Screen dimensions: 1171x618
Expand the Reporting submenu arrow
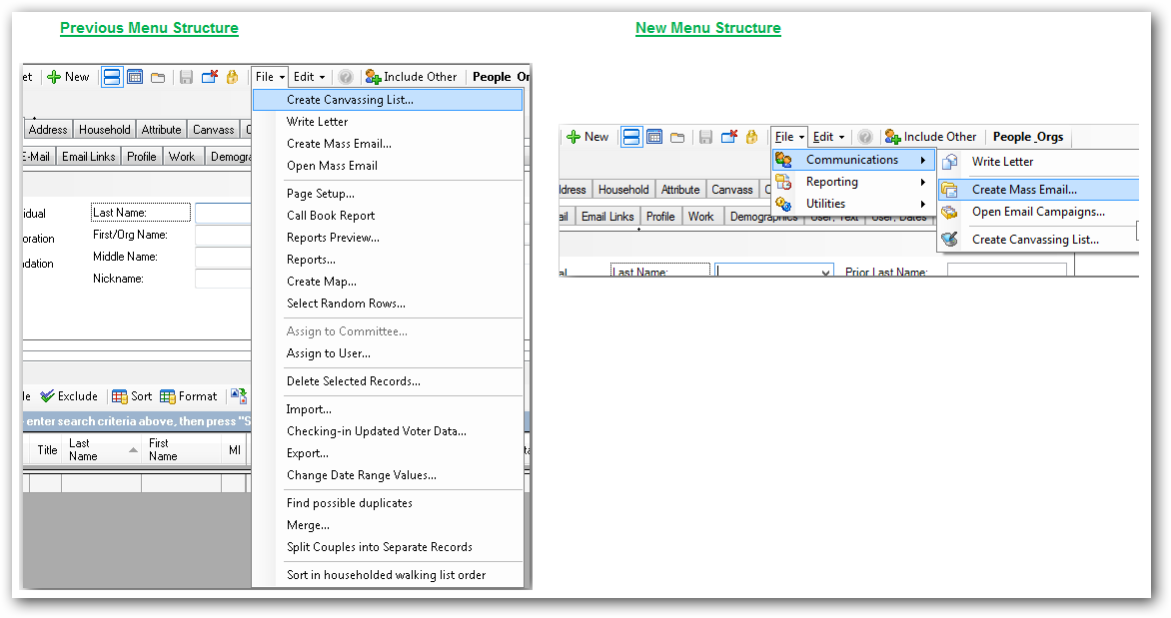pyautogui.click(x=923, y=182)
